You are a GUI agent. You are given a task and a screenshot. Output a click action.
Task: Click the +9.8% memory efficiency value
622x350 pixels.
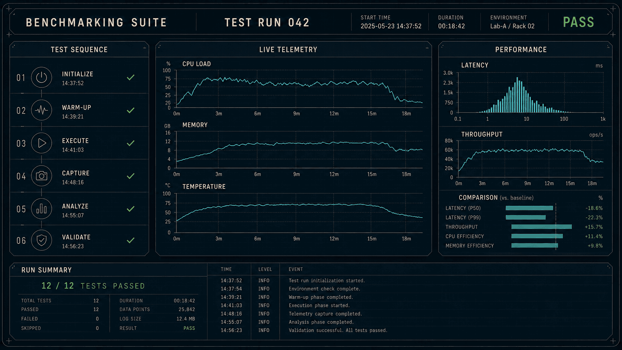coord(595,245)
